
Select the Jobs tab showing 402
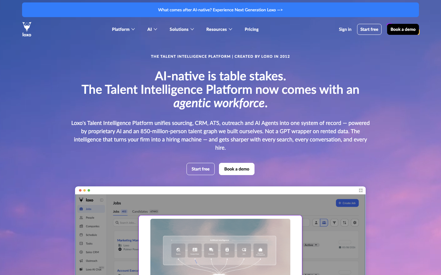click(x=120, y=211)
